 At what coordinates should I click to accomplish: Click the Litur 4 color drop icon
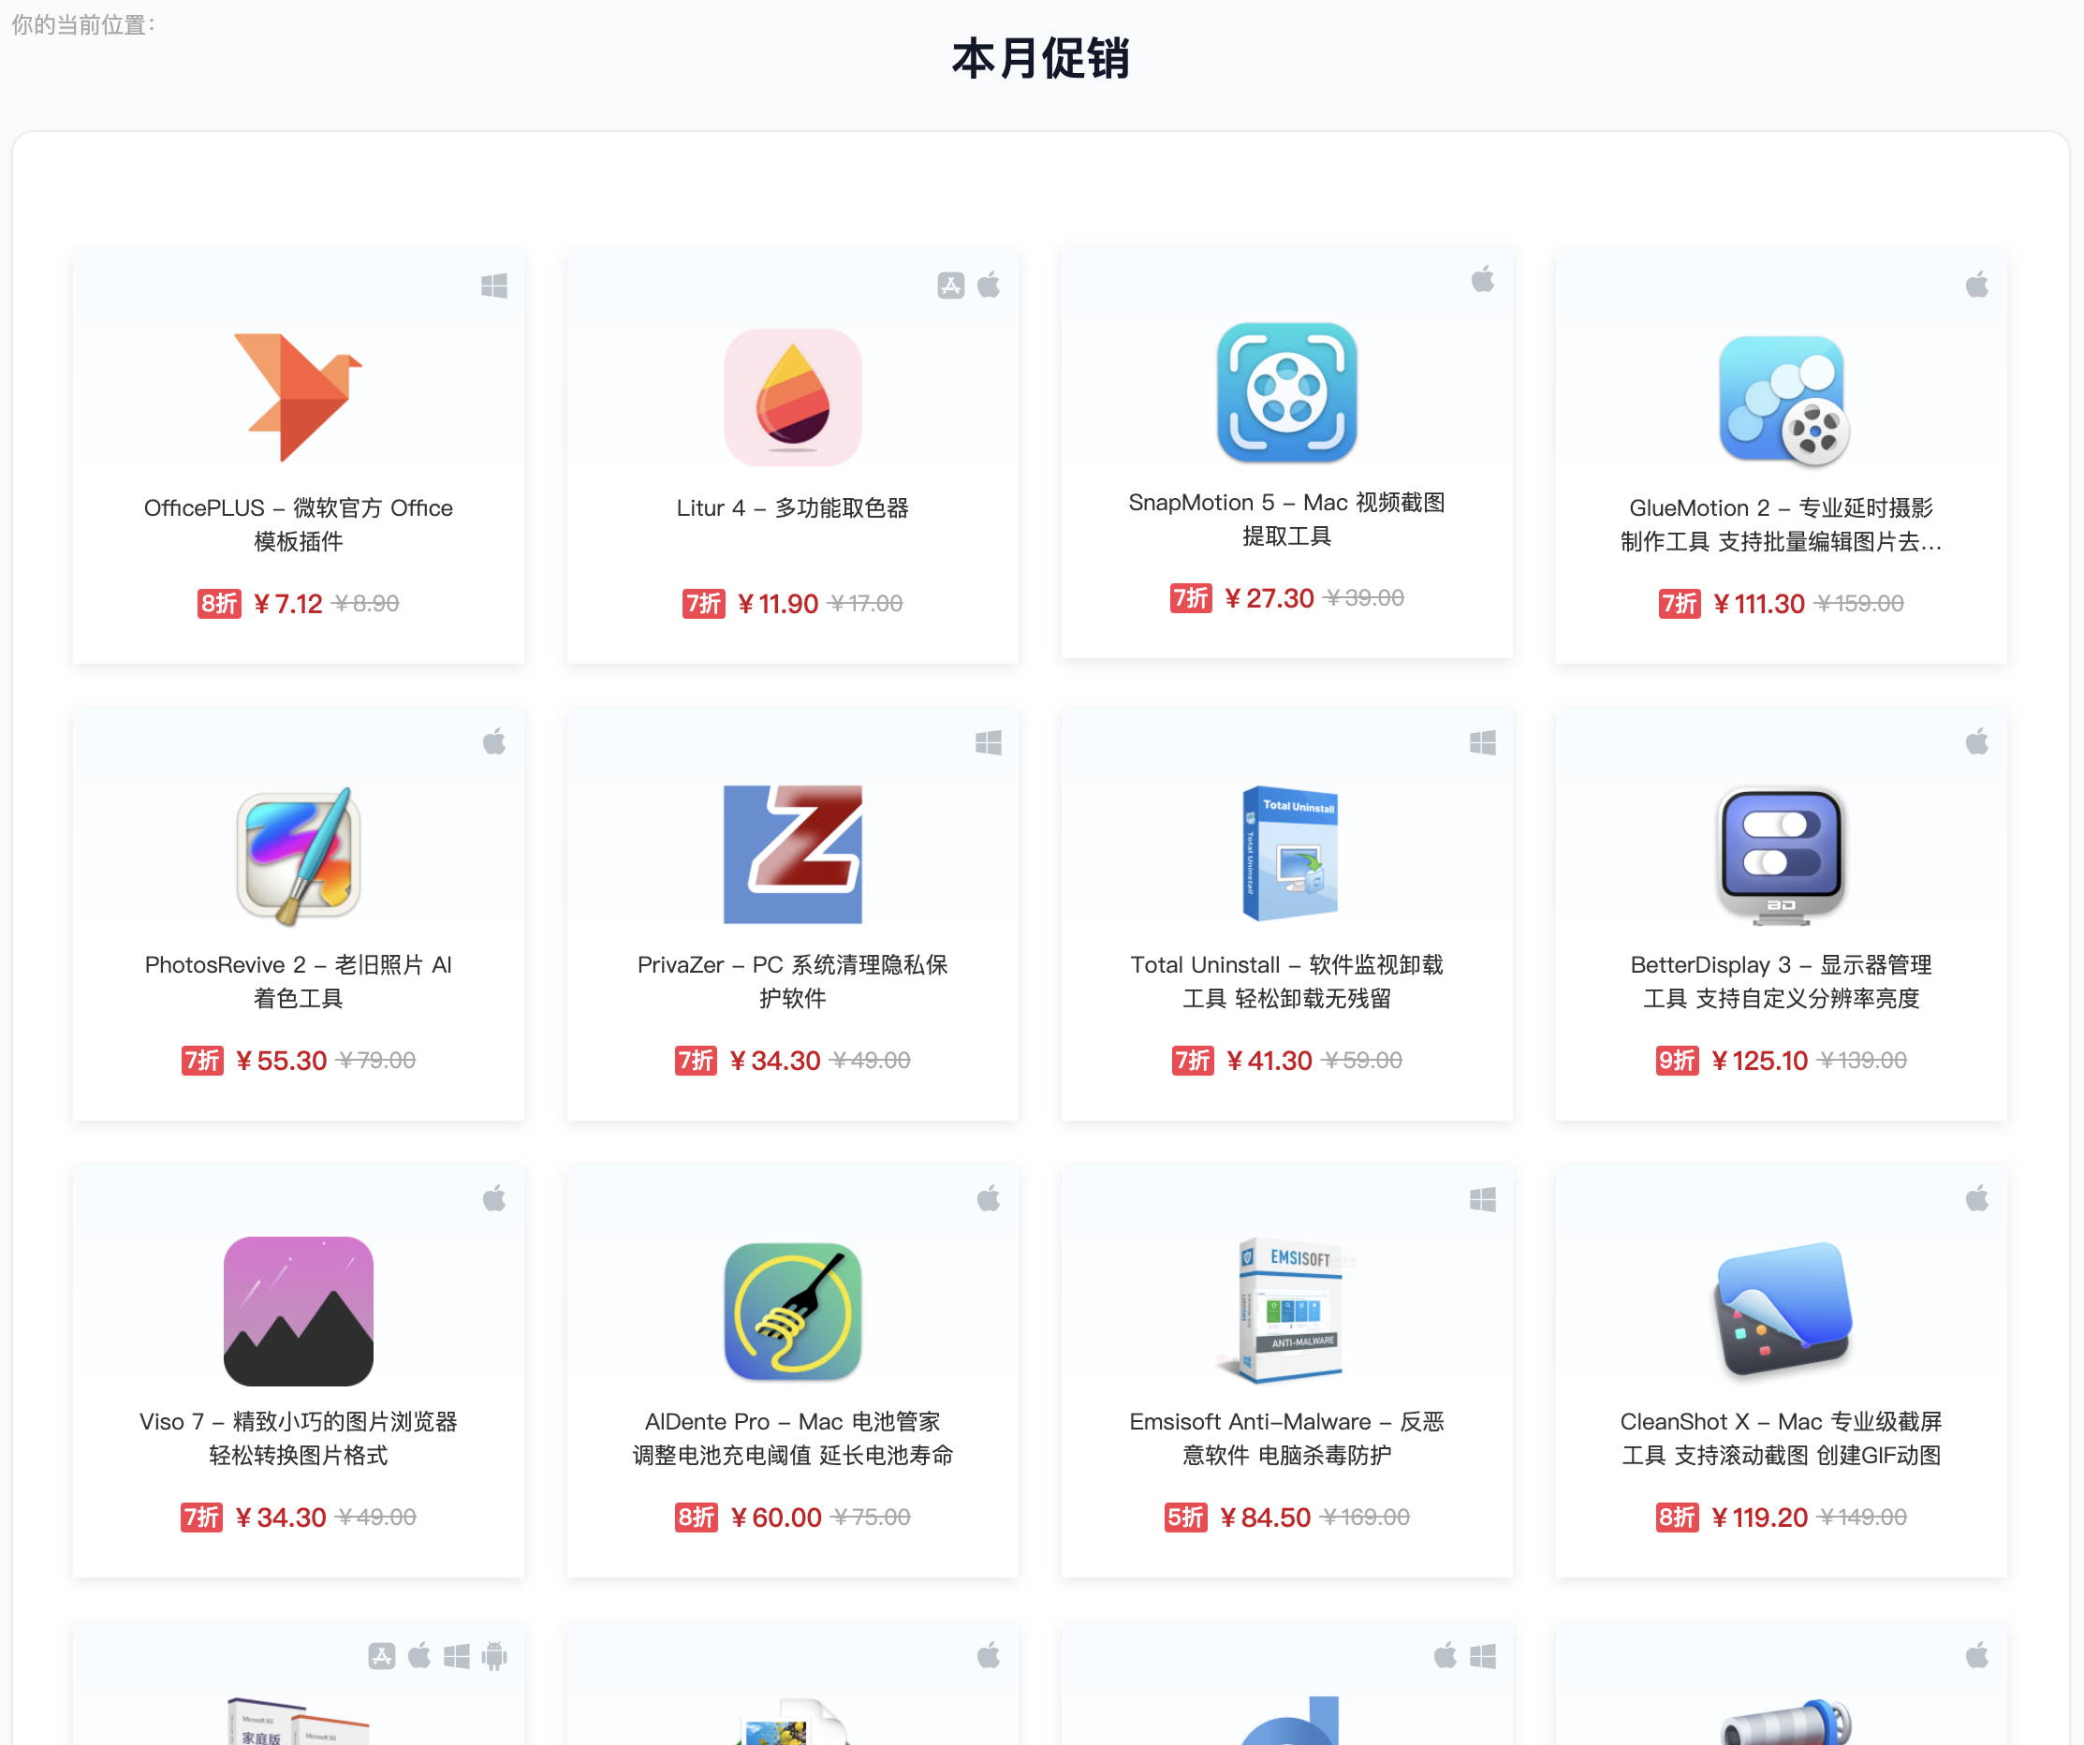point(792,397)
